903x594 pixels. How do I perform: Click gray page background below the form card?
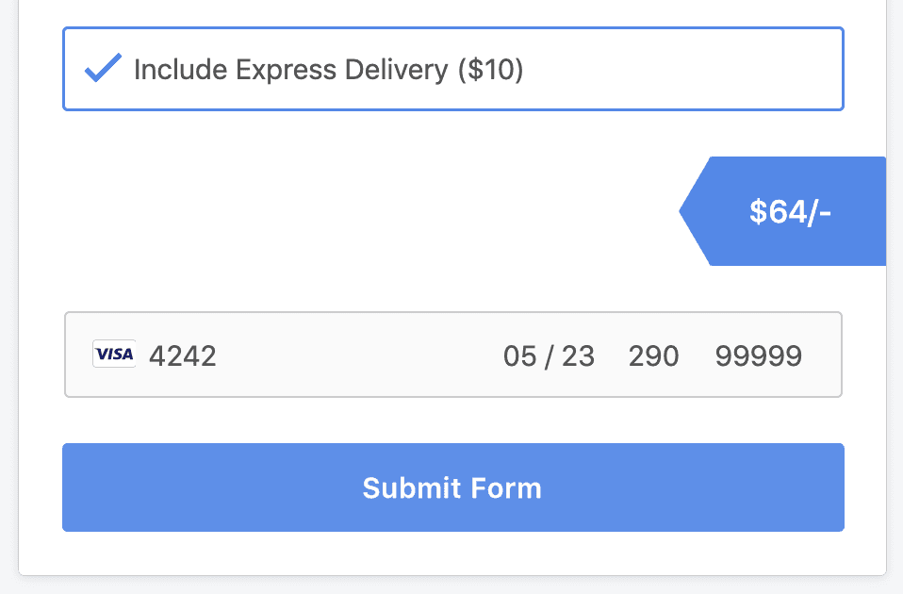coord(451,586)
